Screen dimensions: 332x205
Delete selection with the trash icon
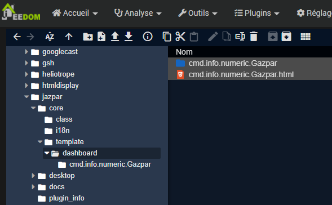pos(254,37)
